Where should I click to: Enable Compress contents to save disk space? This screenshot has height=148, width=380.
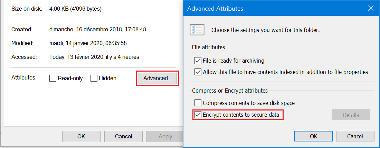[198, 103]
